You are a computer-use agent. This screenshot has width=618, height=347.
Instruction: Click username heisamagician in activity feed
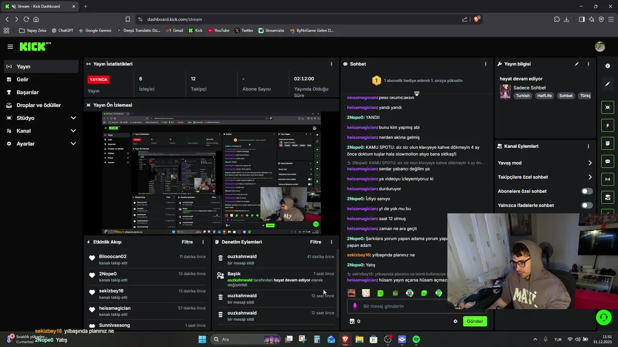[114, 308]
